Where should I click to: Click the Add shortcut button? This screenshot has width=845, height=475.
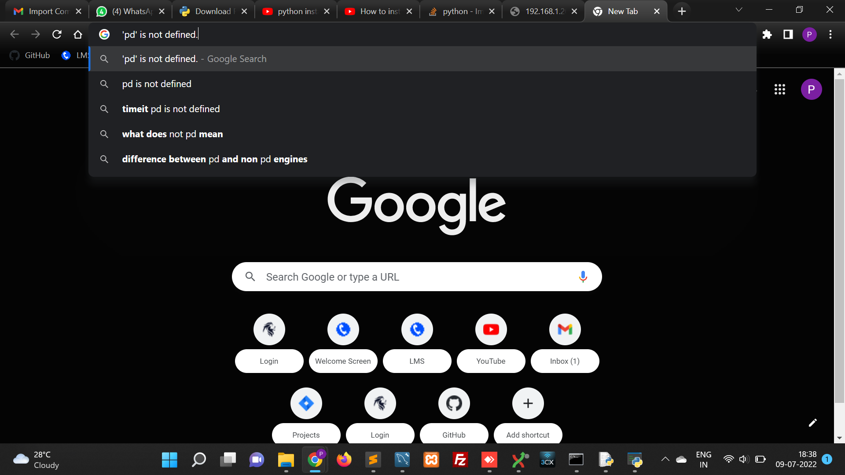tap(528, 404)
